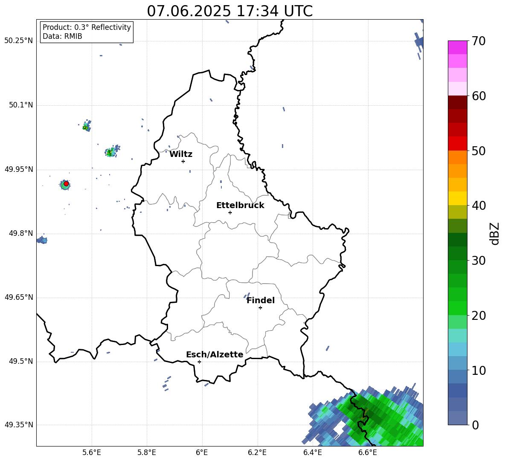Click the 40 dBZ colorbar tick label
This screenshot has width=505, height=461.
click(x=479, y=206)
